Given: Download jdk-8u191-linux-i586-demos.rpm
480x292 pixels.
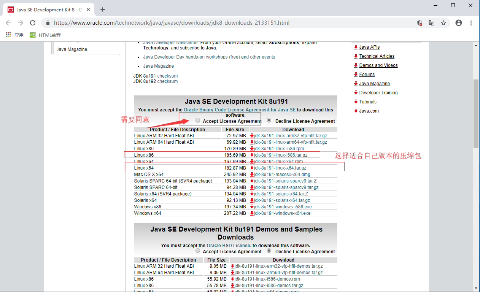Looking at the screenshot, I should coord(267,279).
